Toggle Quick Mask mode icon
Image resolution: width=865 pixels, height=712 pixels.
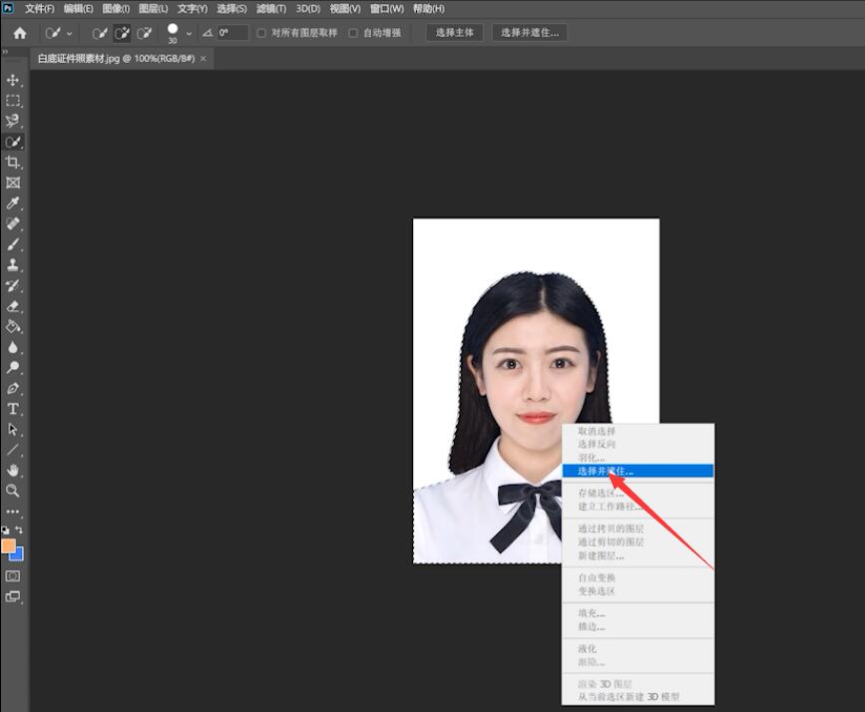pos(13,576)
